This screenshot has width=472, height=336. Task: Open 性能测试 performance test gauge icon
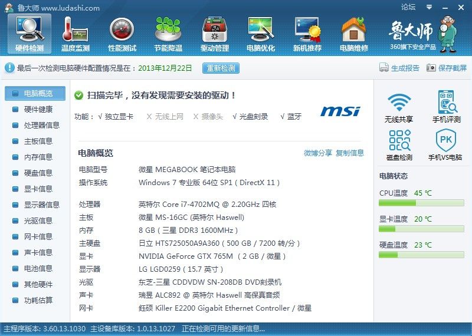122,34
